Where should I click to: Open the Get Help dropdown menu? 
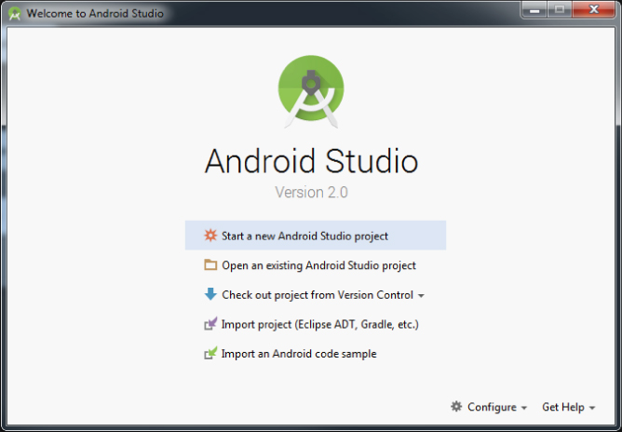pos(569,407)
